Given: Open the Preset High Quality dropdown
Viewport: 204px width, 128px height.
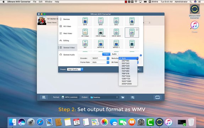Looking at the screenshot, I should (75, 69).
